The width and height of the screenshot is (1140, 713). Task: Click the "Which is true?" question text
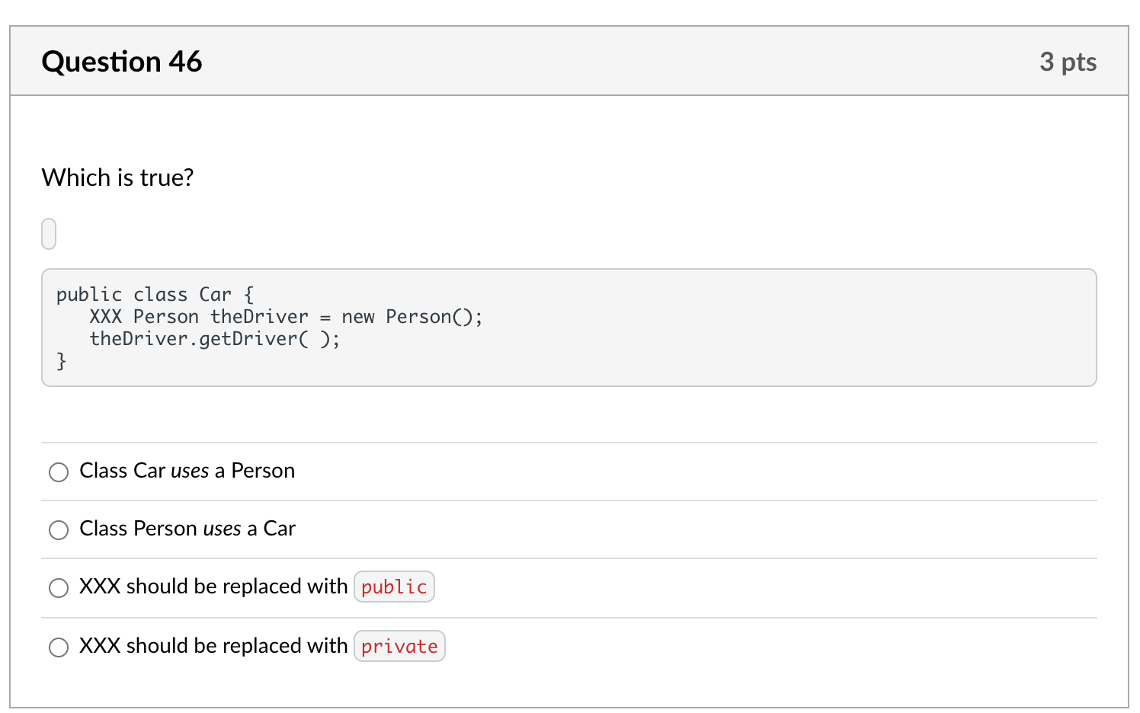point(118,177)
